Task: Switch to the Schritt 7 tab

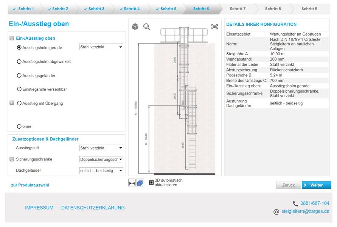Action: pyautogui.click(x=238, y=8)
